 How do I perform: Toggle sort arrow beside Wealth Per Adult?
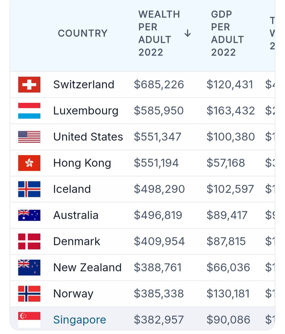(x=187, y=33)
